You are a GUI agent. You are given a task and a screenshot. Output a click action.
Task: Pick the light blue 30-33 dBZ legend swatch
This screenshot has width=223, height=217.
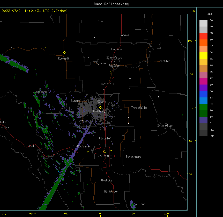[x=203, y=101]
